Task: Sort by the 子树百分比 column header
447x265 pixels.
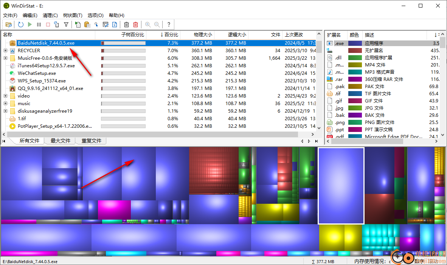Action: [121, 35]
